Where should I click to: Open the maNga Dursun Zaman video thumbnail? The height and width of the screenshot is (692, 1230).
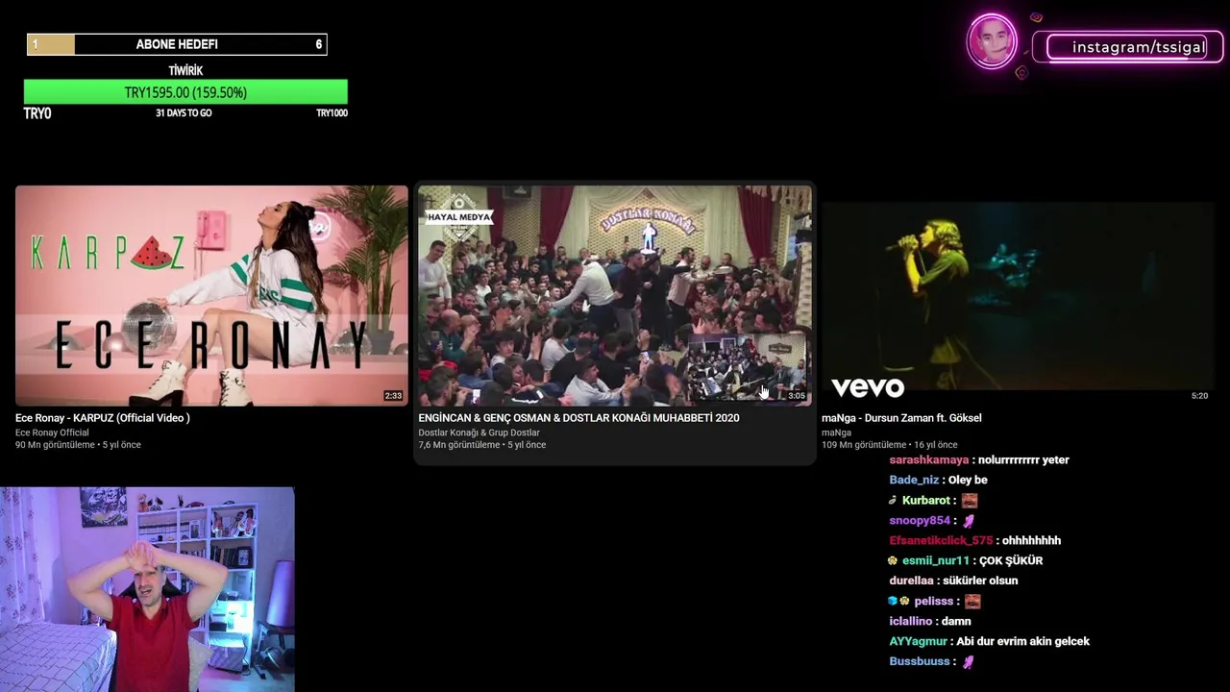(x=1018, y=296)
